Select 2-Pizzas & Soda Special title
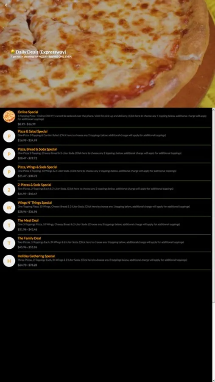The image size is (215, 382). point(34,185)
